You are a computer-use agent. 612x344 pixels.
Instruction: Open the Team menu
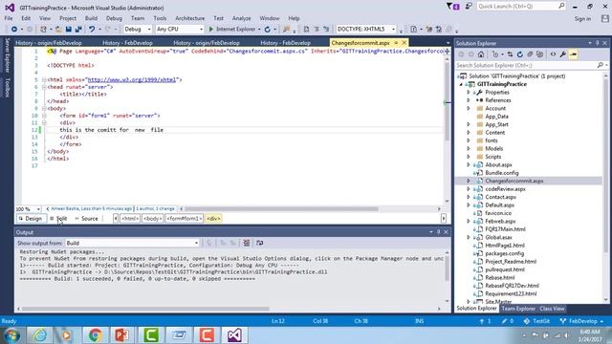click(x=138, y=18)
